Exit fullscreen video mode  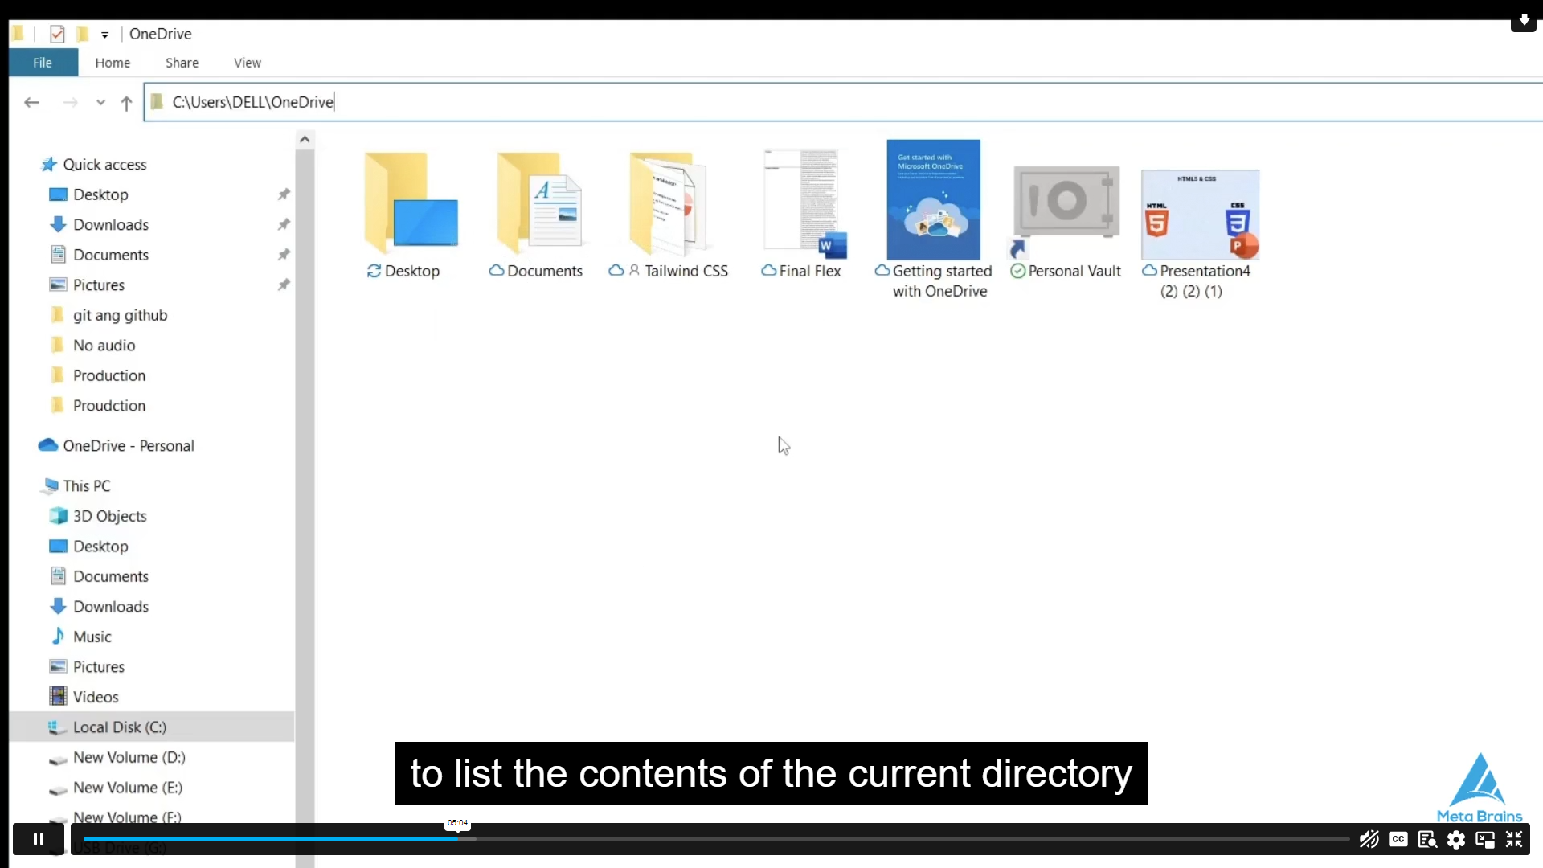click(1514, 839)
